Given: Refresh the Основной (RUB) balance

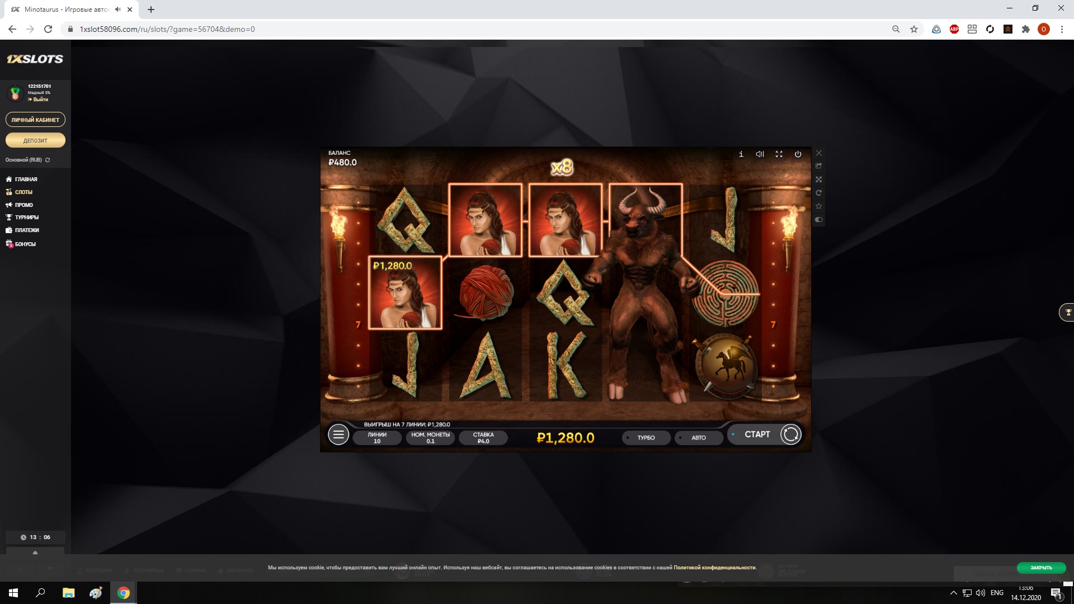Looking at the screenshot, I should (x=48, y=160).
